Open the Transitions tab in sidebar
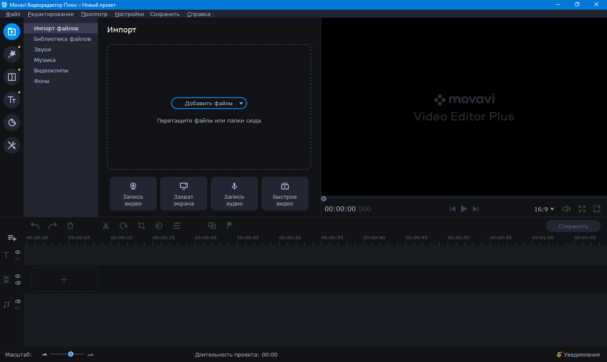The width and height of the screenshot is (607, 362). tap(12, 77)
